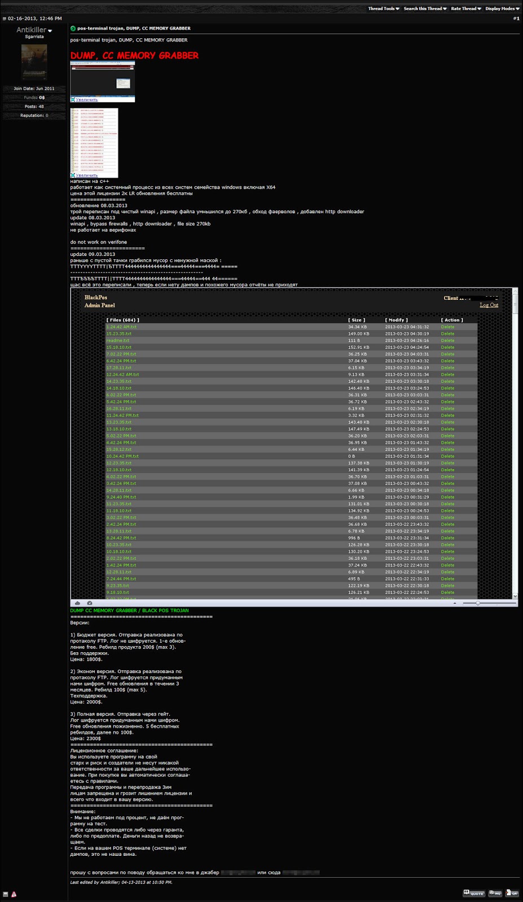Click the Antikiller avatar image
523x902 pixels.
(34, 62)
